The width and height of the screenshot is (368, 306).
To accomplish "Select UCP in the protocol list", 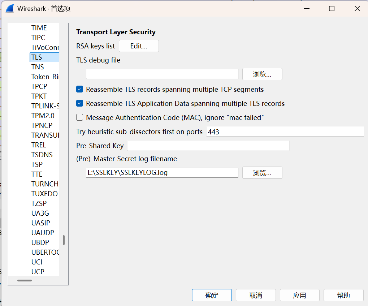I will tap(38, 272).
